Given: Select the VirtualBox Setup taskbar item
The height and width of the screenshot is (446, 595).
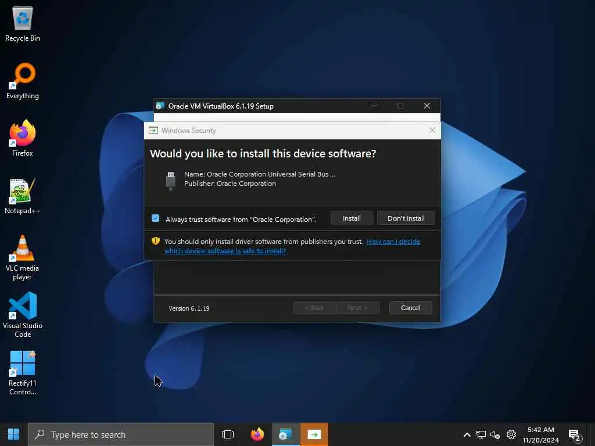Looking at the screenshot, I should (286, 434).
